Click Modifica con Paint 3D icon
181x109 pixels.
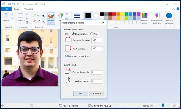[x=157, y=15]
